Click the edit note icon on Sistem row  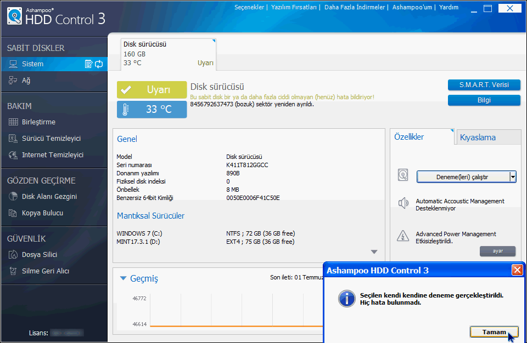click(x=88, y=64)
